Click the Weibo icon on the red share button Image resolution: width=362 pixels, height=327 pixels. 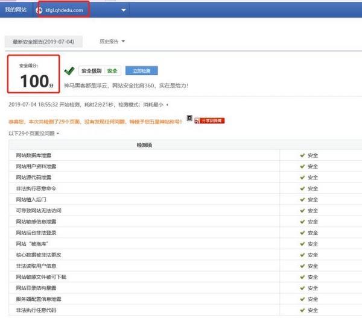pos(197,121)
